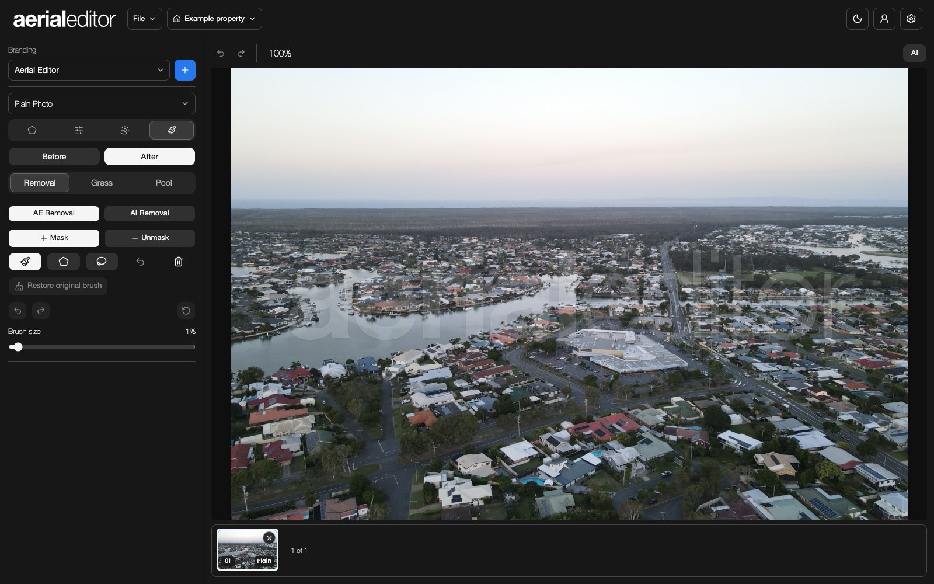Click the AI button in canvas toolbar
The width and height of the screenshot is (934, 584).
click(x=914, y=53)
